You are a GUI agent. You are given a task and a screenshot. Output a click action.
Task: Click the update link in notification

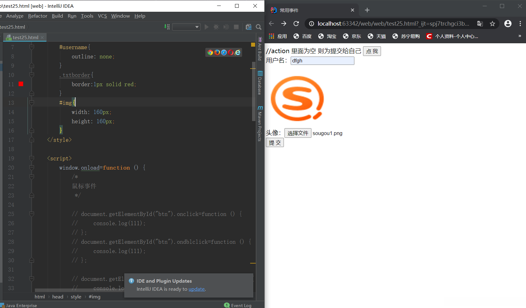point(196,289)
